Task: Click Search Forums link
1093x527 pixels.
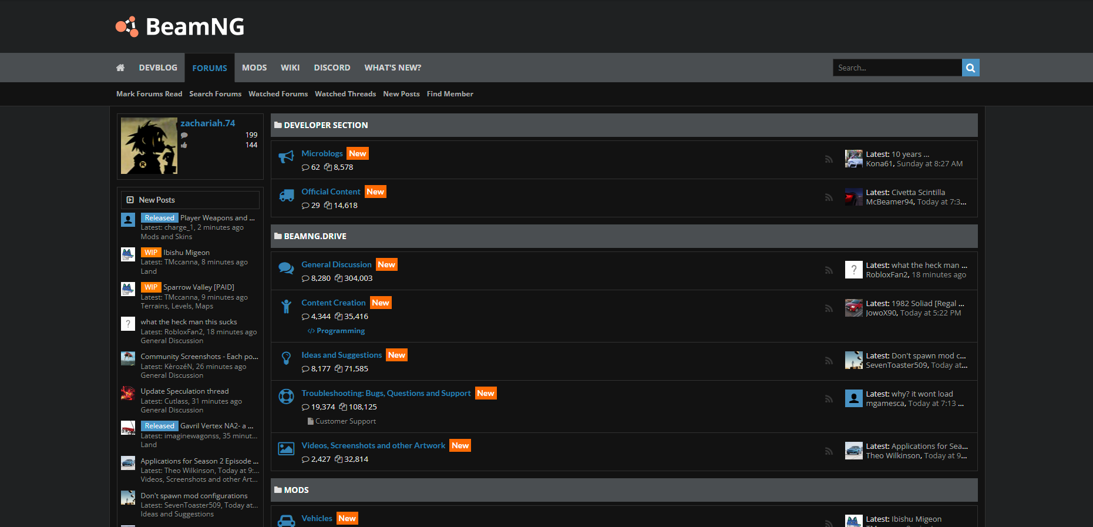Action: pos(215,94)
